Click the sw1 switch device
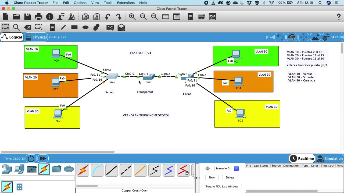 [x=112, y=76]
